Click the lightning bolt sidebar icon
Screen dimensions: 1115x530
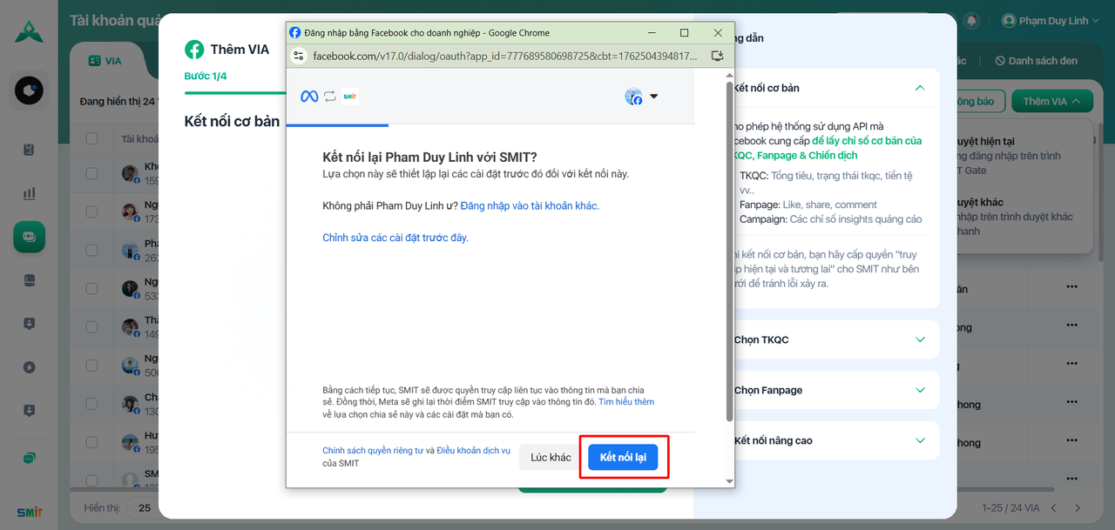tap(29, 367)
